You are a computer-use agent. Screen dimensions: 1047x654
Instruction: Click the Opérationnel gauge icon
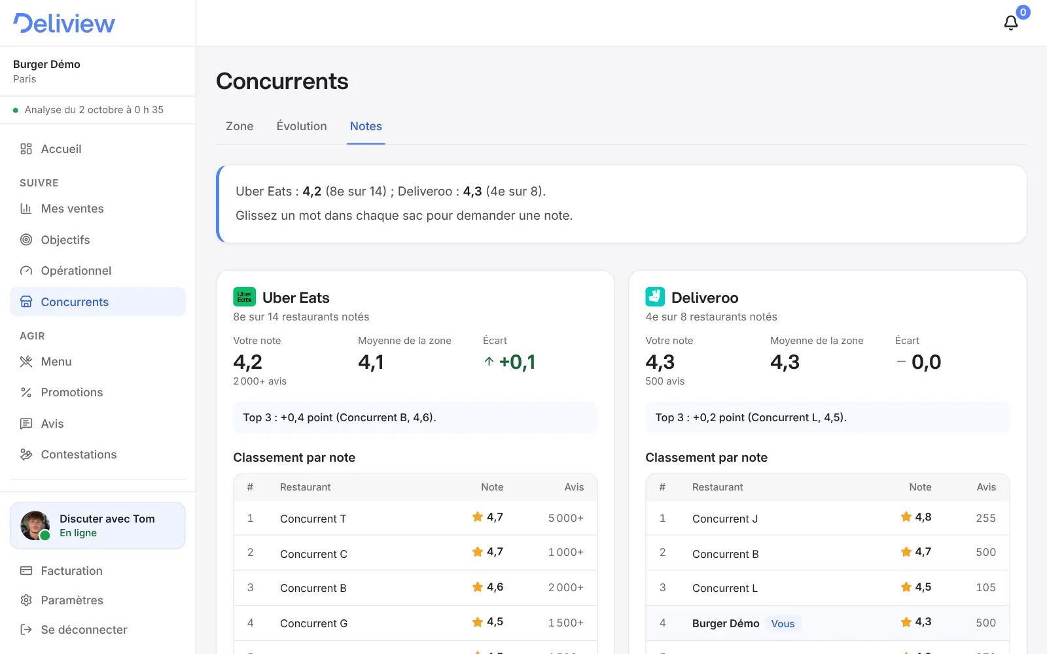pyautogui.click(x=26, y=271)
